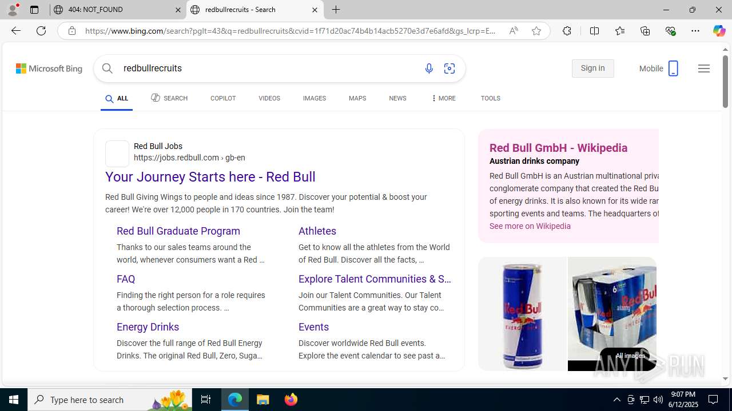Open taskbar clock showing 9:07 PM

click(684, 400)
